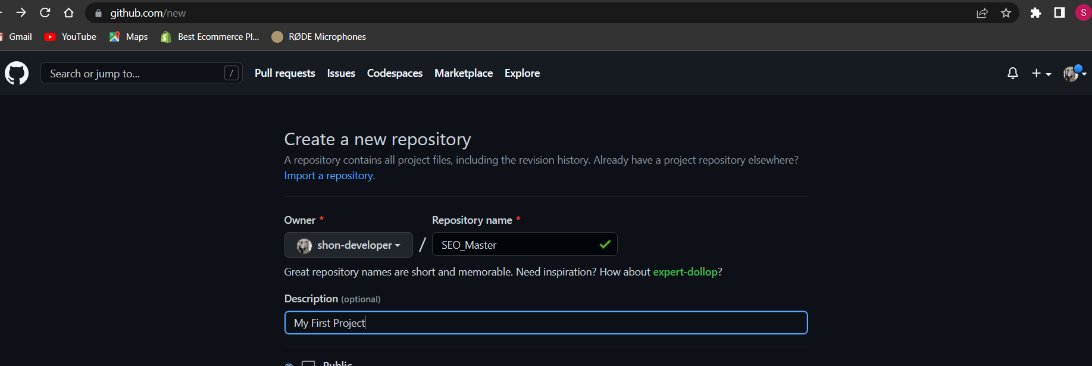
Task: Open Best Ecommerce bookmark
Action: [x=210, y=37]
